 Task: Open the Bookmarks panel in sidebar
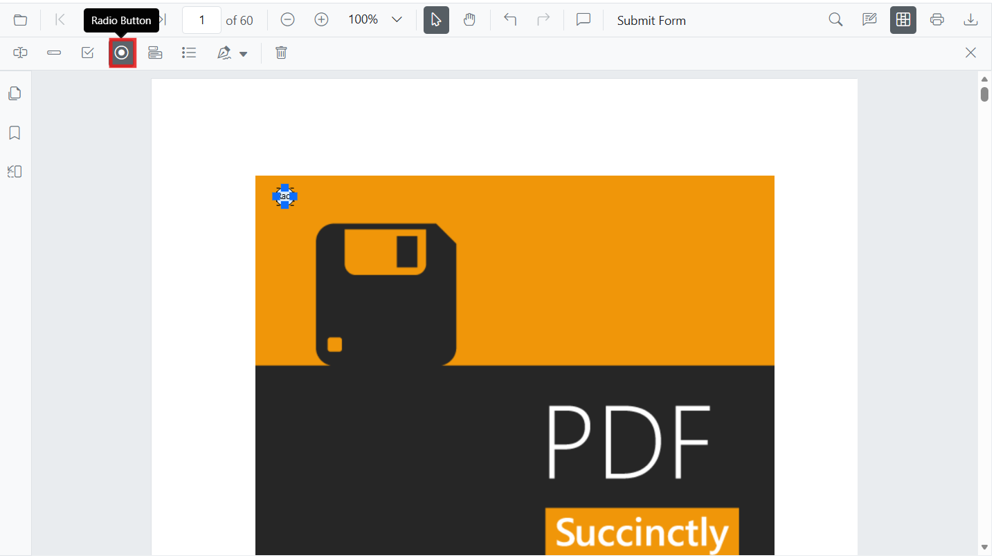[15, 133]
